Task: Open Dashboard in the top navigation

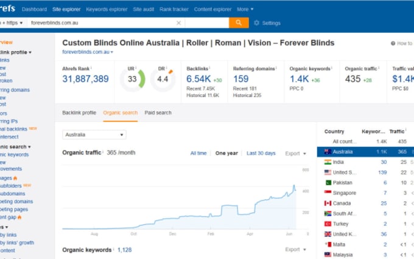Action: pos(34,9)
